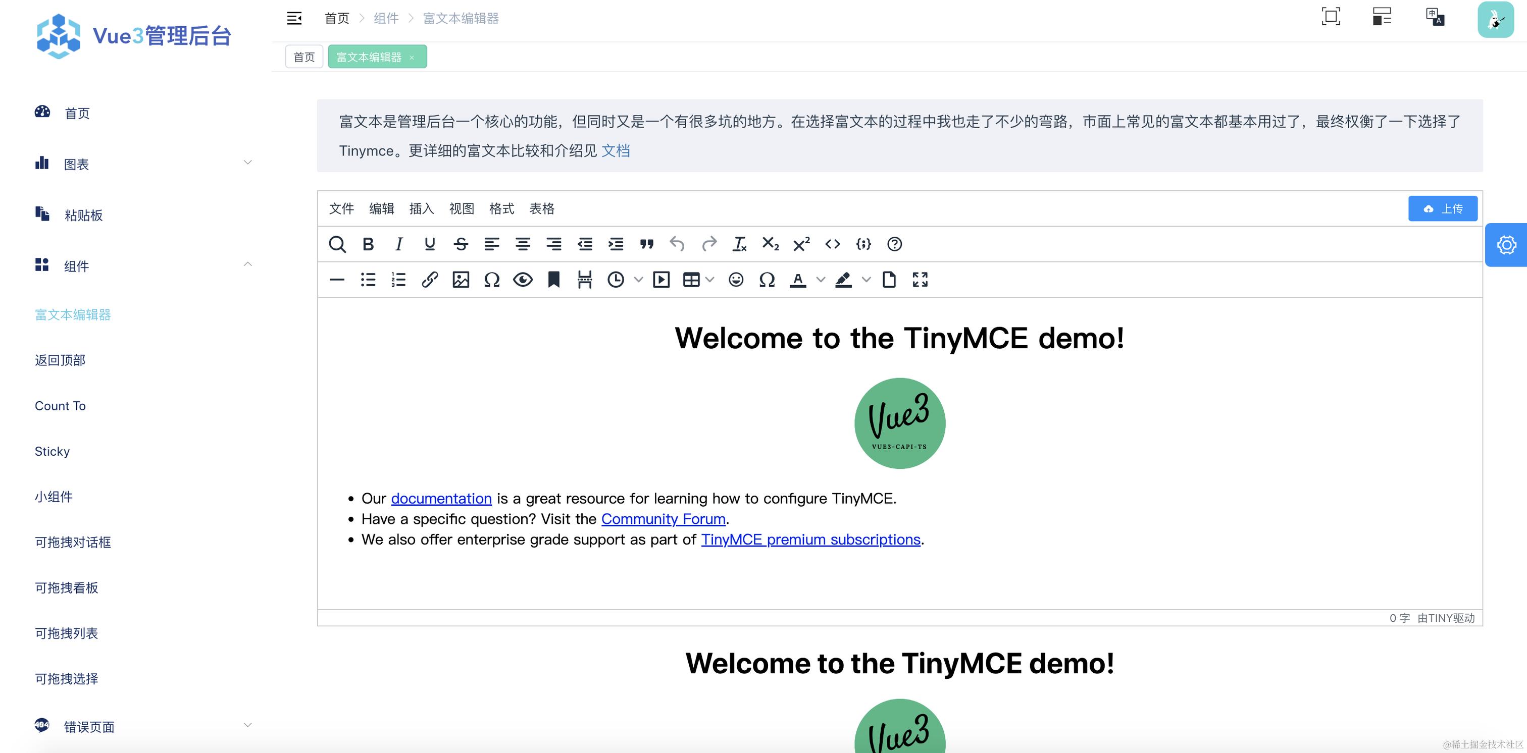
Task: Switch to the 表格 editor menu
Action: pos(541,208)
